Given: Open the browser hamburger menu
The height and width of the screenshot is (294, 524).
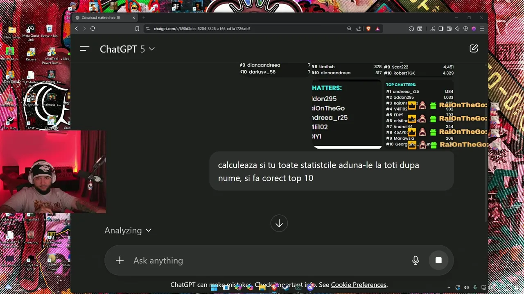Looking at the screenshot, I should tap(482, 29).
